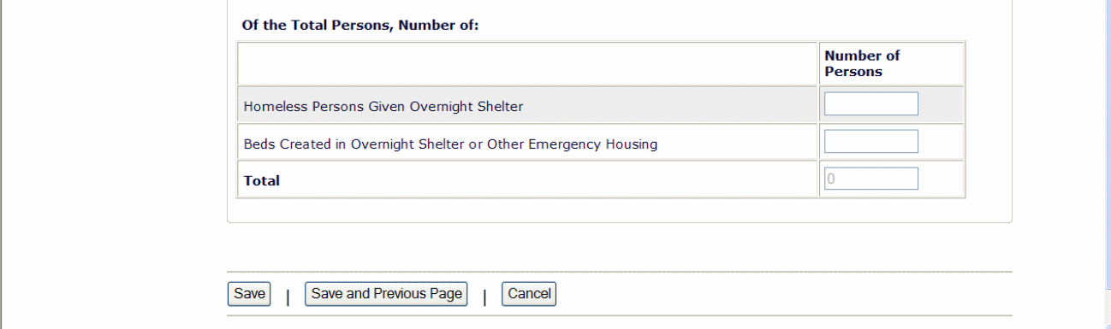This screenshot has width=1111, height=329.
Task: Click the empty header cell left of Number of Persons
Action: 527,64
